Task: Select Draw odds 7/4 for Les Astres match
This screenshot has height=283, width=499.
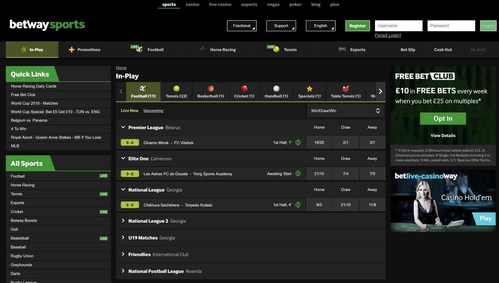Action: click(x=346, y=174)
